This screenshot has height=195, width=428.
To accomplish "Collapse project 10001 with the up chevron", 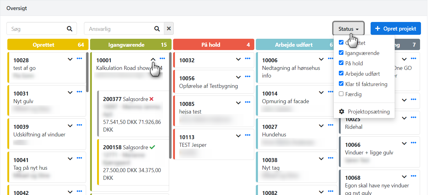I will coord(153,59).
